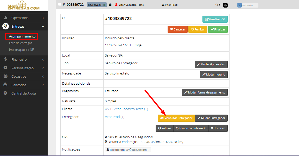This screenshot has height=156, width=299.
Task: Expand the Operacional menu chevron
Action: (x=43, y=18)
